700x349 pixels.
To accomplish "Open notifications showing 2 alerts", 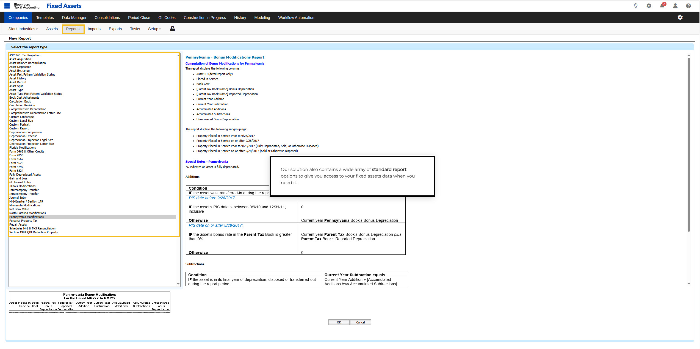I will 662,6.
